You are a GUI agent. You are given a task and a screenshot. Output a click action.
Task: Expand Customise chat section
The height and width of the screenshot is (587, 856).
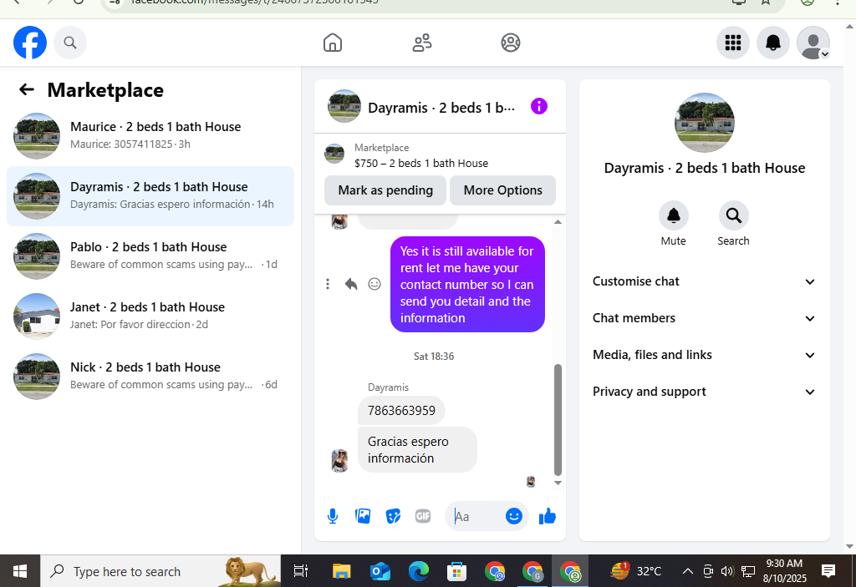[x=704, y=281]
